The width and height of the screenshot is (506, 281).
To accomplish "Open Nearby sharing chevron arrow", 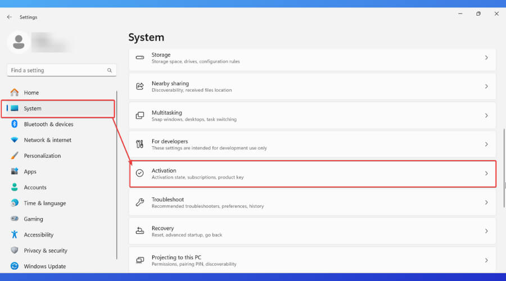I will point(486,87).
